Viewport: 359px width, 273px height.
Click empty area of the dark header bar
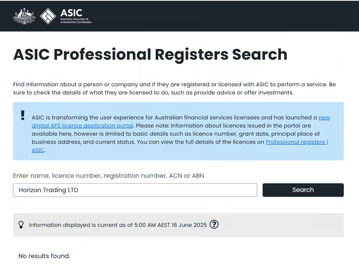[x=224, y=16]
